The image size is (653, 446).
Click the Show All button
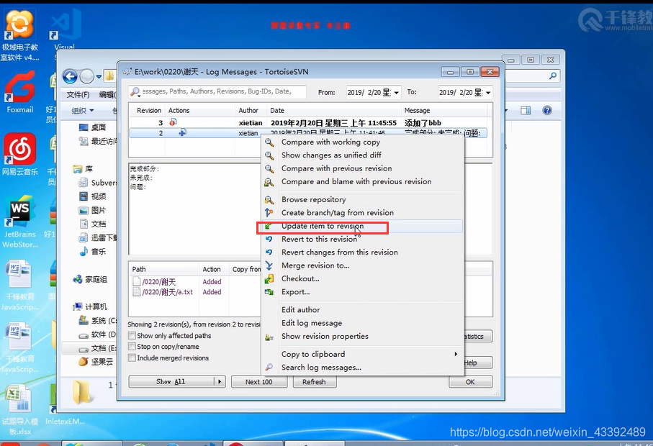[171, 381]
